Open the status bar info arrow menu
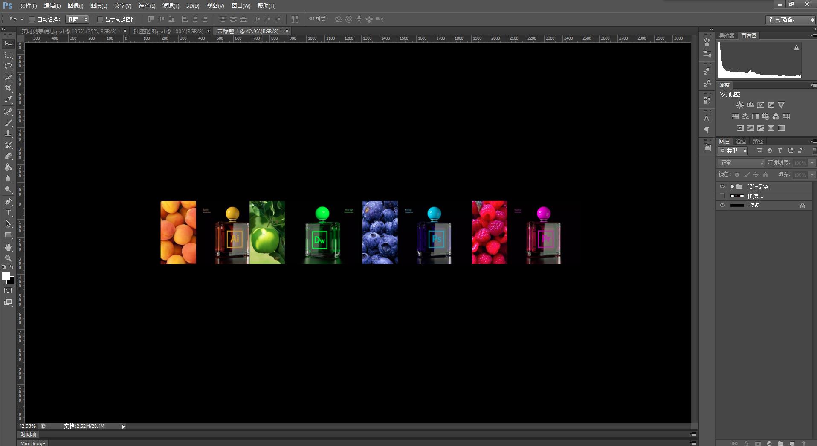 [123, 426]
